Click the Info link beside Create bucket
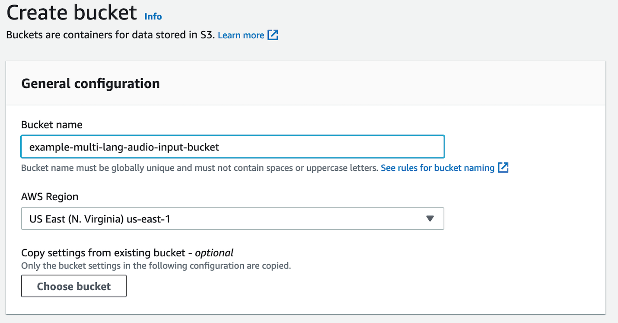The height and width of the screenshot is (323, 618). (153, 16)
